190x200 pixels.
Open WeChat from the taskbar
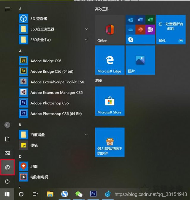tap(79, 194)
